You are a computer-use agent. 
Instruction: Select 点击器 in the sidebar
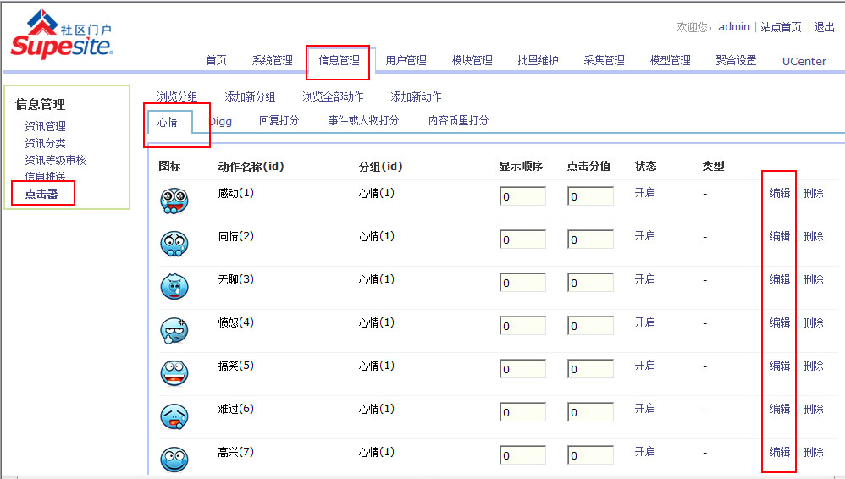[x=41, y=194]
